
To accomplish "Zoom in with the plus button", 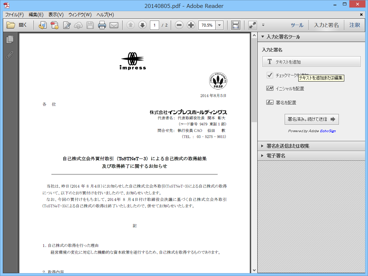I will click(191, 25).
